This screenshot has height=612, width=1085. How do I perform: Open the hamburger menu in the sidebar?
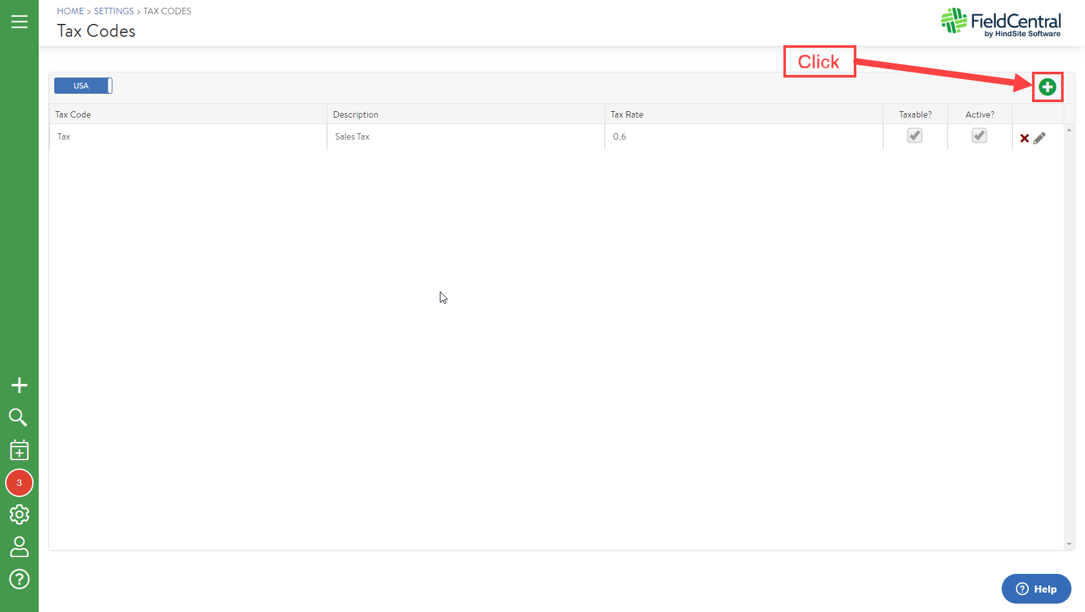19,22
